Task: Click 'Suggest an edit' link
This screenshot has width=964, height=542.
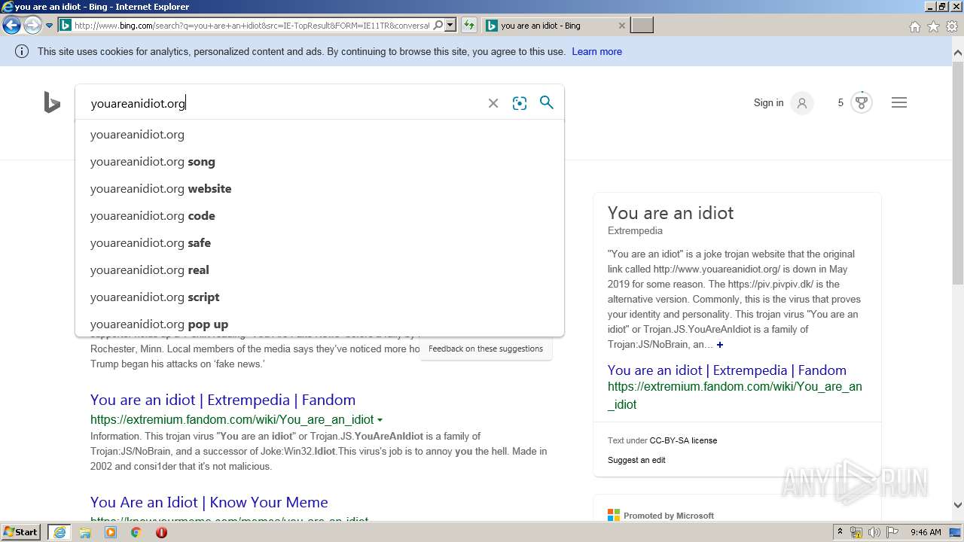Action: pos(636,460)
